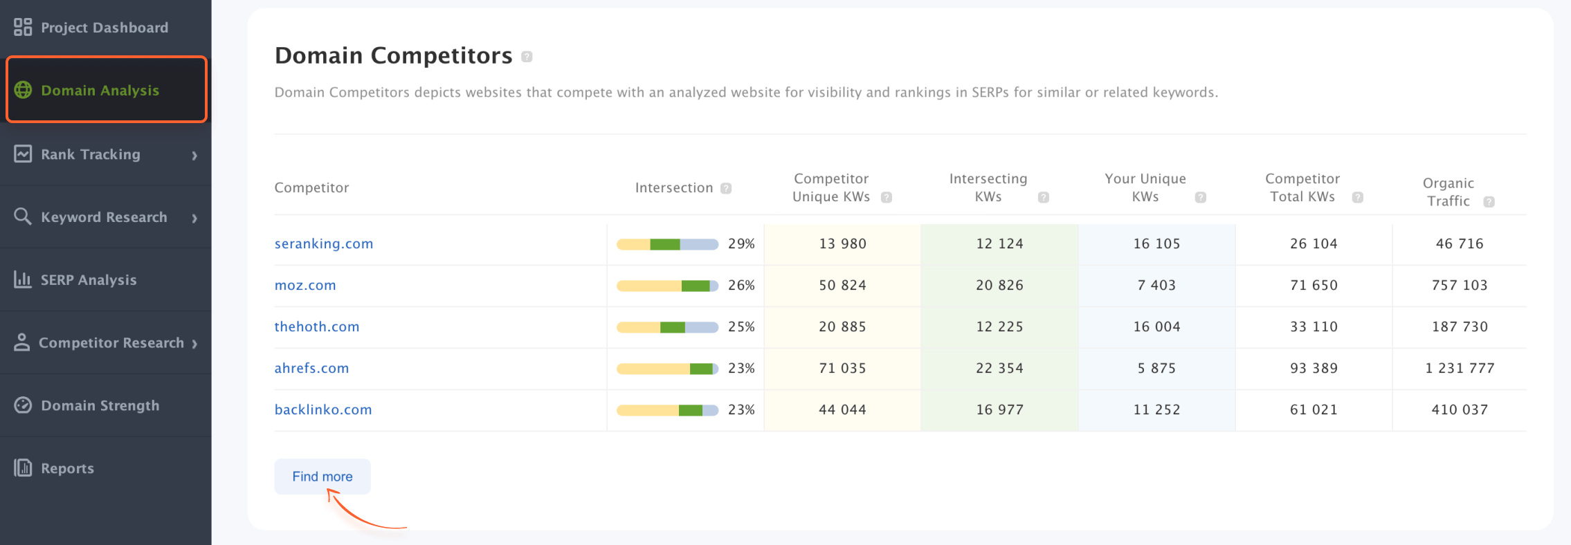Viewport: 1571px width, 545px height.
Task: Expand the Rank Tracking submenu arrow
Action: click(194, 156)
